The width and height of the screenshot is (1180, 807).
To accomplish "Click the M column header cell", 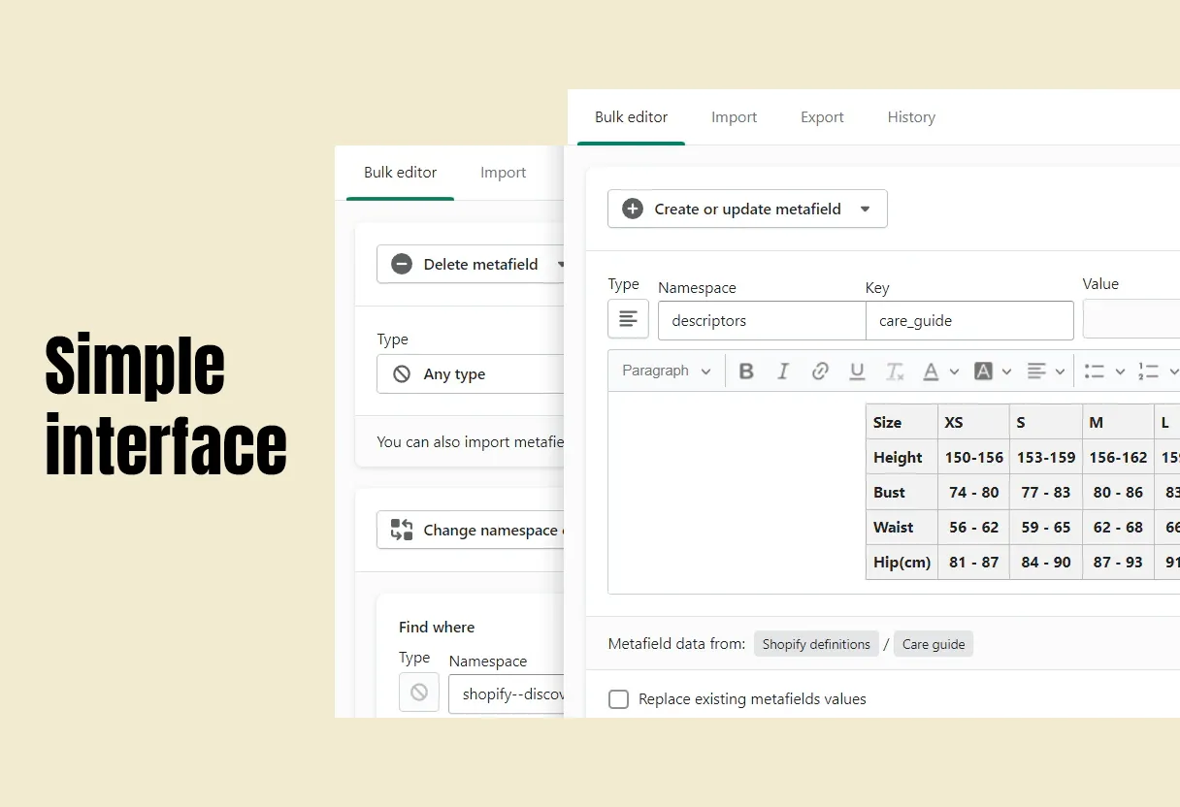I will pyautogui.click(x=1118, y=422).
